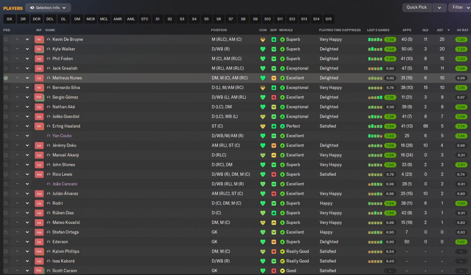Click Erling Haaland's condition heart icon

point(263,126)
